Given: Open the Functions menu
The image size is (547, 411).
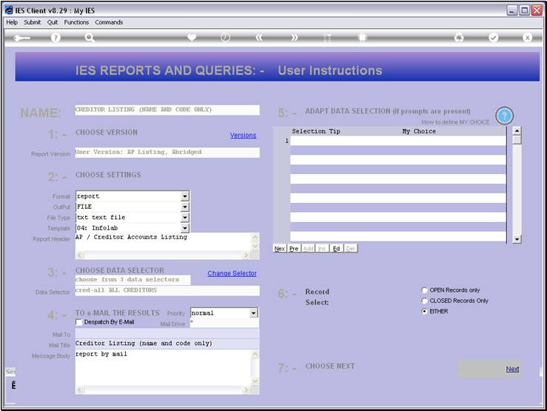Looking at the screenshot, I should pyautogui.click(x=76, y=22).
